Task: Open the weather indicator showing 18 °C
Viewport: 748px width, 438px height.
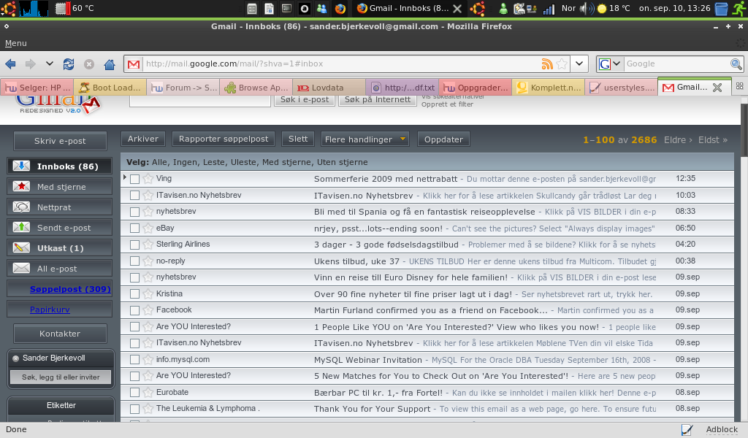Action: point(614,9)
